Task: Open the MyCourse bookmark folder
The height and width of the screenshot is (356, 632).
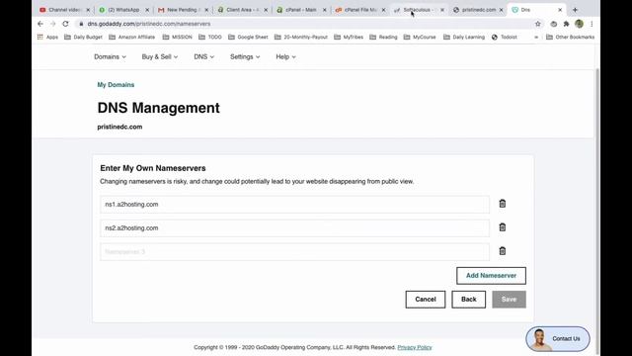Action: [420, 37]
